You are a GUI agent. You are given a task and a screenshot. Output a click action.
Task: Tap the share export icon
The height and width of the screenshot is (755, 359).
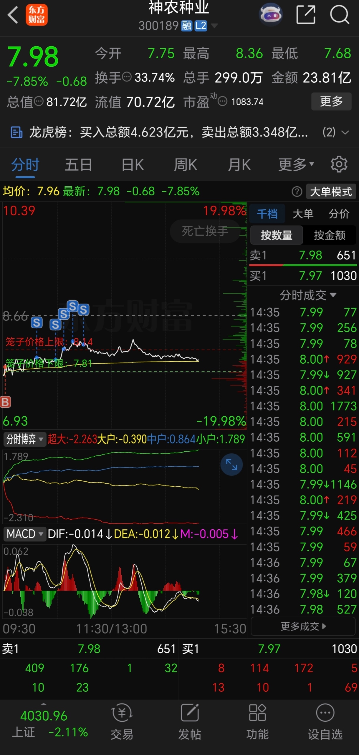(306, 14)
